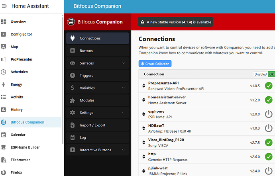Click the Overview dashboard icon
275x176 pixels.
4,22
